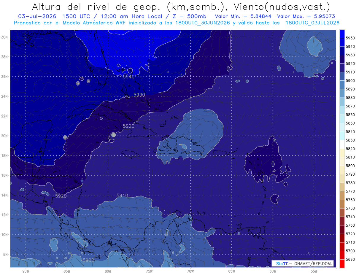Click the 5770 value on the color scale

coord(350,191)
